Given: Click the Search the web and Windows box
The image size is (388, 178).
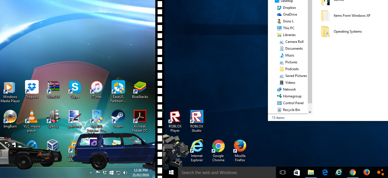Looking at the screenshot, I should (x=227, y=172).
